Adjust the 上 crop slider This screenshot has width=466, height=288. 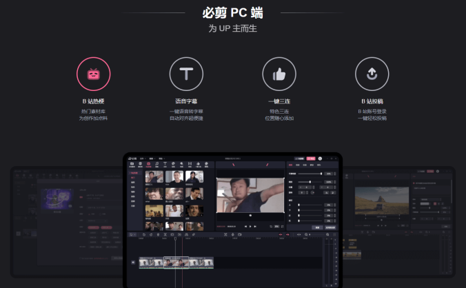(310, 205)
